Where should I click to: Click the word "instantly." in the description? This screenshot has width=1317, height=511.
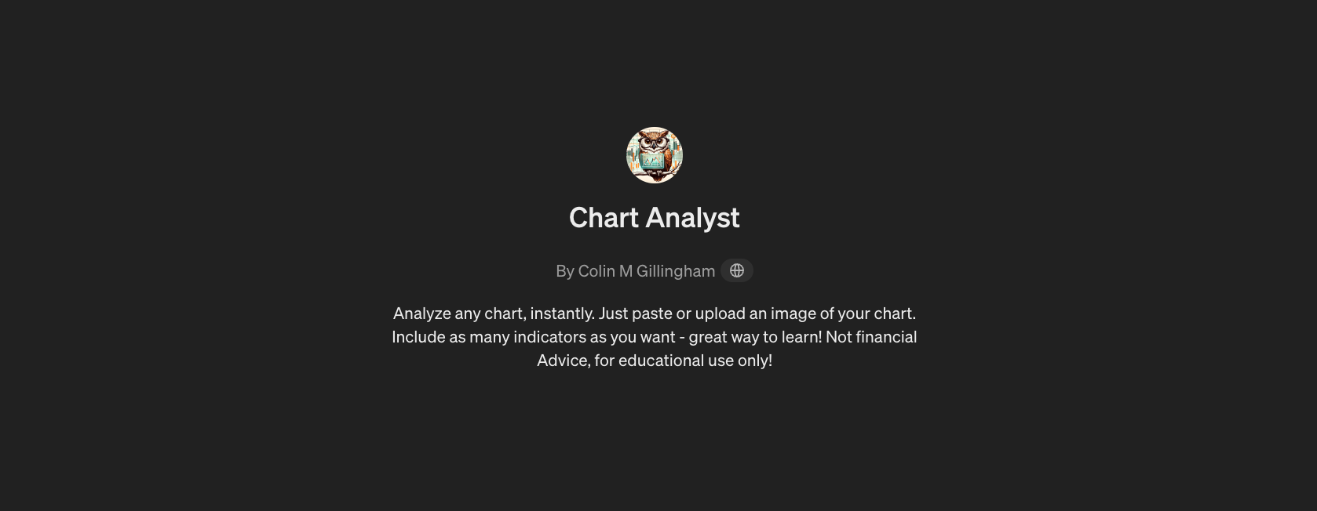pos(562,313)
